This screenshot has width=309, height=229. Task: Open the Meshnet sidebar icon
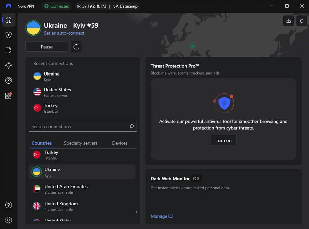click(8, 65)
